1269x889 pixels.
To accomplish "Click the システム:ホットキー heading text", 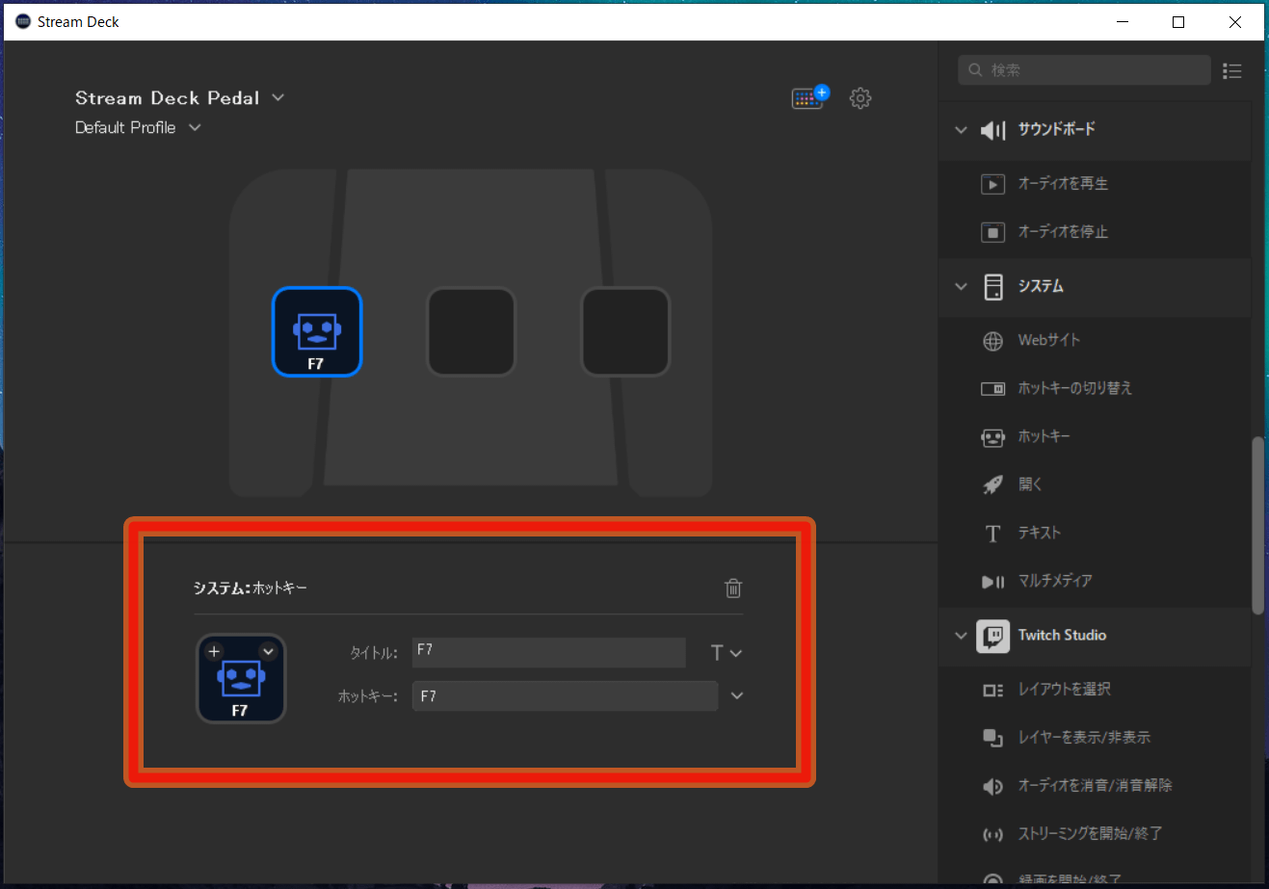I will click(251, 588).
